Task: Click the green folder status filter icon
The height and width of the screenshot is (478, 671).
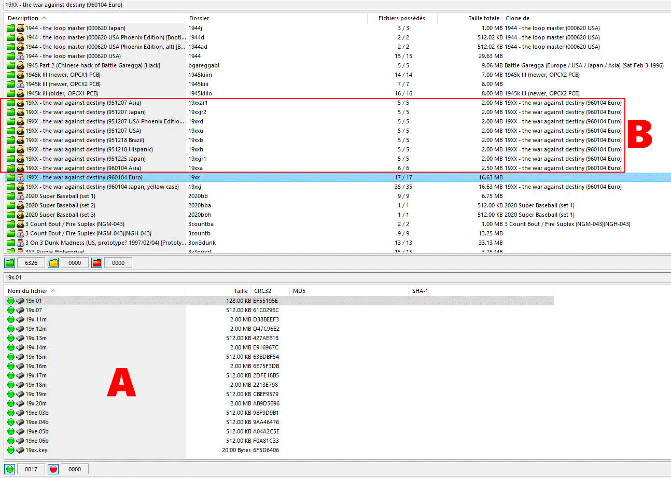Action: pyautogui.click(x=10, y=263)
